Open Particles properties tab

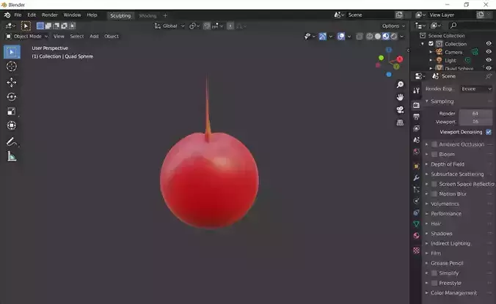pyautogui.click(x=416, y=190)
